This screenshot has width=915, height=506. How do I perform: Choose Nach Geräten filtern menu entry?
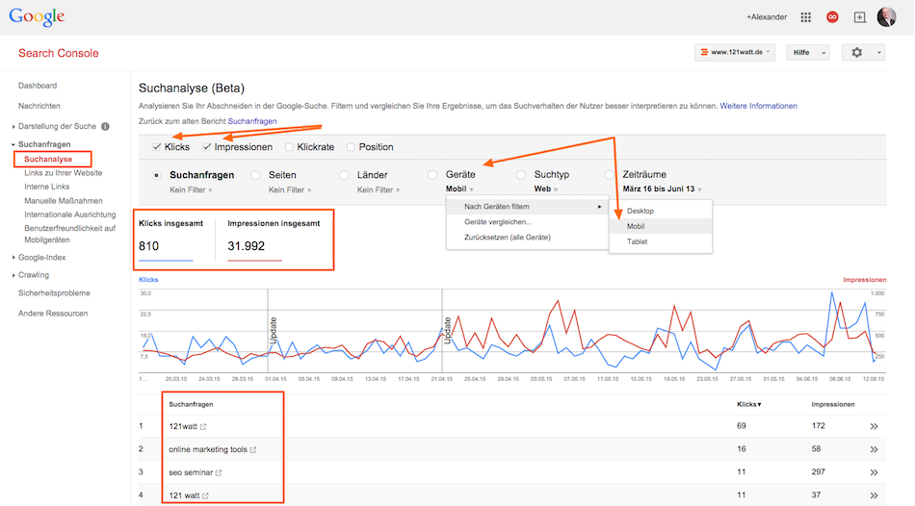coord(527,207)
